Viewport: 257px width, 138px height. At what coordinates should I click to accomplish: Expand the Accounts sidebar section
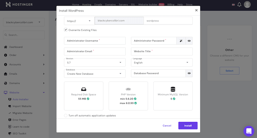[44, 65]
